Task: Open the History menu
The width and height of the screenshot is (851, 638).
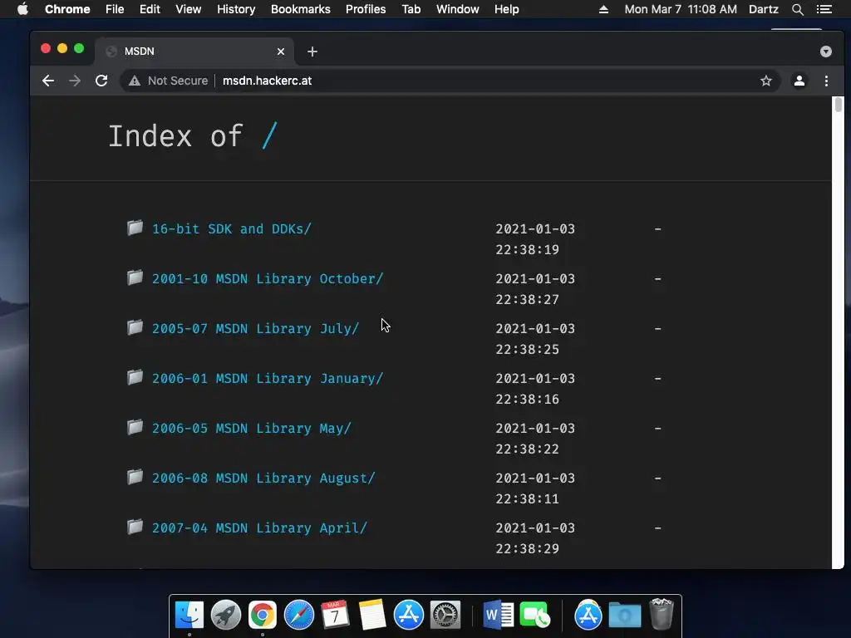Action: coord(236,9)
